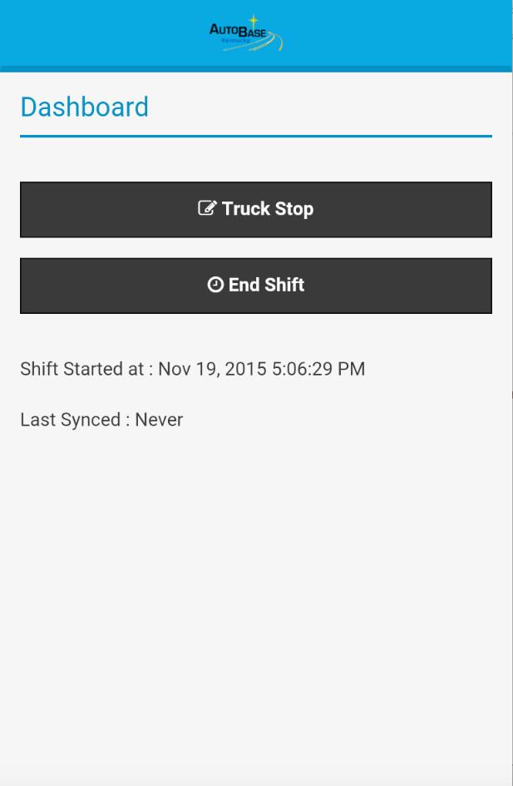Click the blue divider line under Dashboard
Image resolution: width=513 pixels, height=786 pixels.
(256, 136)
